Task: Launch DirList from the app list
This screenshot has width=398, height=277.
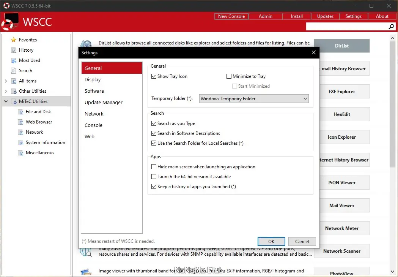Action: point(341,46)
